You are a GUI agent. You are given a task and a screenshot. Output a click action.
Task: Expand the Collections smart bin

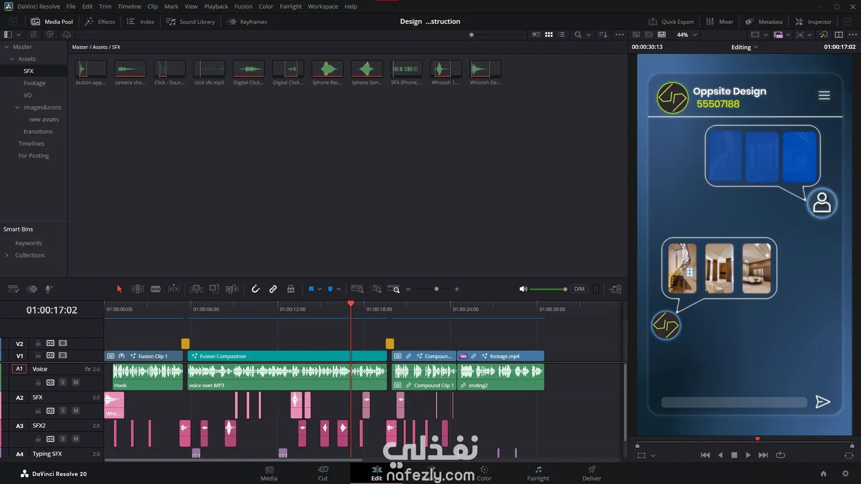(x=7, y=255)
